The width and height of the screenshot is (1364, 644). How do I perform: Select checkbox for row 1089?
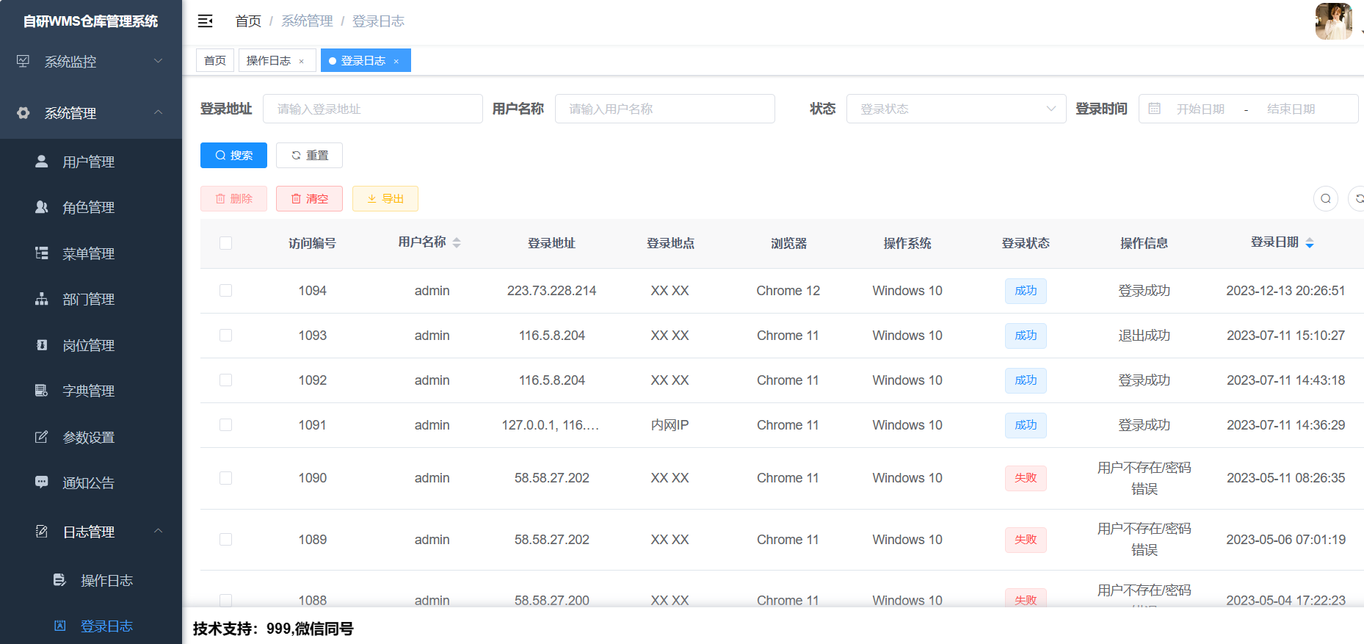[225, 540]
